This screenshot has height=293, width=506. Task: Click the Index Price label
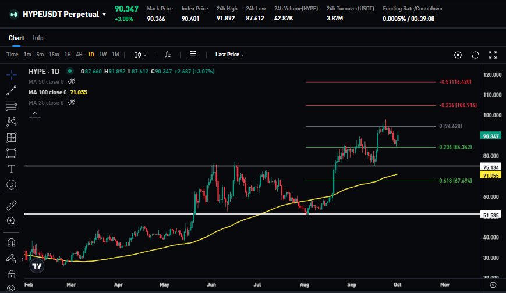click(x=194, y=9)
